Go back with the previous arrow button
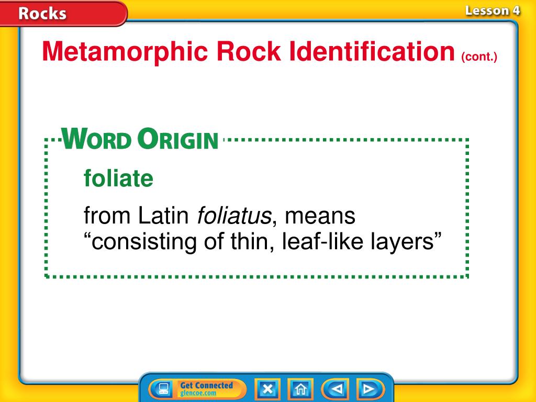The image size is (536, 402). tap(336, 389)
